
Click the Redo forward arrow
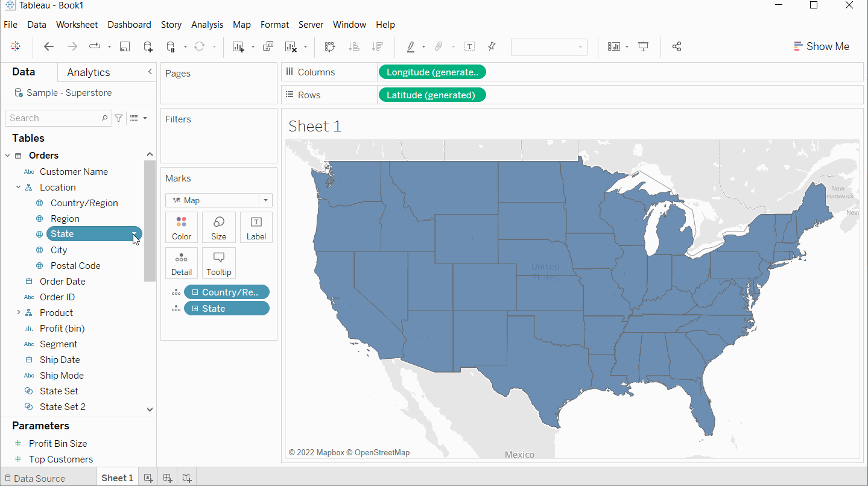(x=72, y=46)
